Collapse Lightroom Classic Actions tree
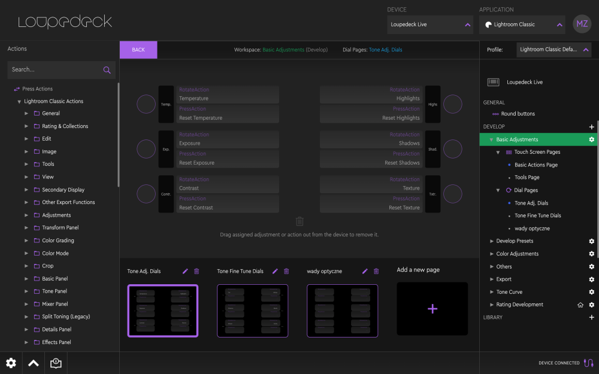Viewport: 599px width, 374px height. [19, 102]
